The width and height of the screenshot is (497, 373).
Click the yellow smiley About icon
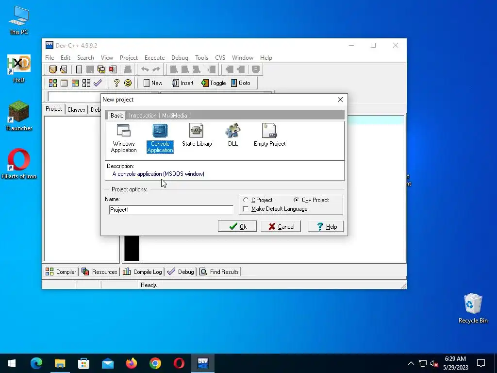[128, 83]
